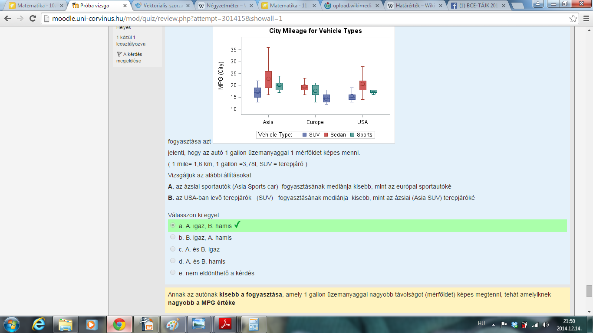Click the page scrollbar down arrow
Image resolution: width=593 pixels, height=333 pixels.
coord(589,311)
